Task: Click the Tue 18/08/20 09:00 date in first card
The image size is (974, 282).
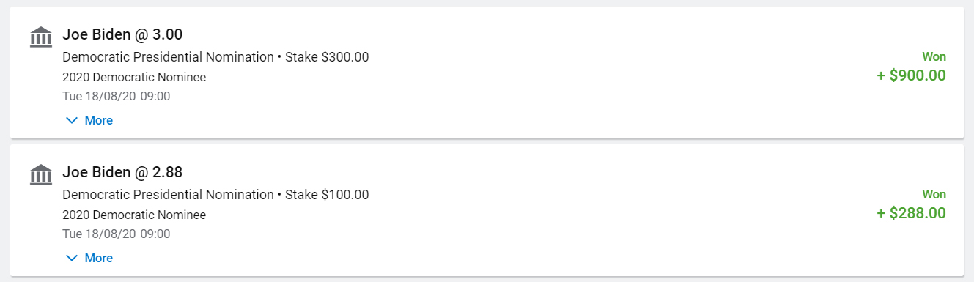Action: tap(117, 96)
